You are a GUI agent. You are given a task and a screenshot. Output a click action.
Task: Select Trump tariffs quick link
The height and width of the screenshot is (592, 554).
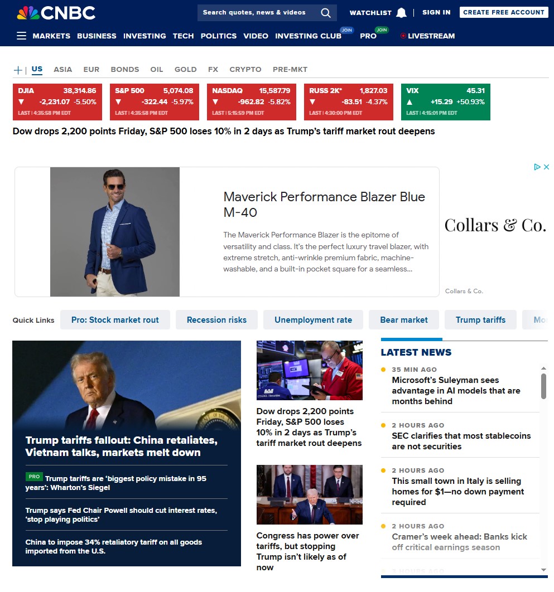click(481, 320)
